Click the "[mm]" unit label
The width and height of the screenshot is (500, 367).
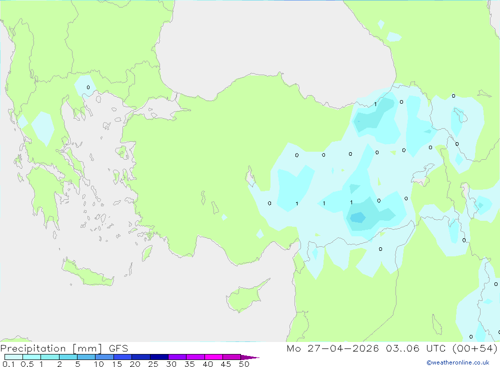coord(87,348)
